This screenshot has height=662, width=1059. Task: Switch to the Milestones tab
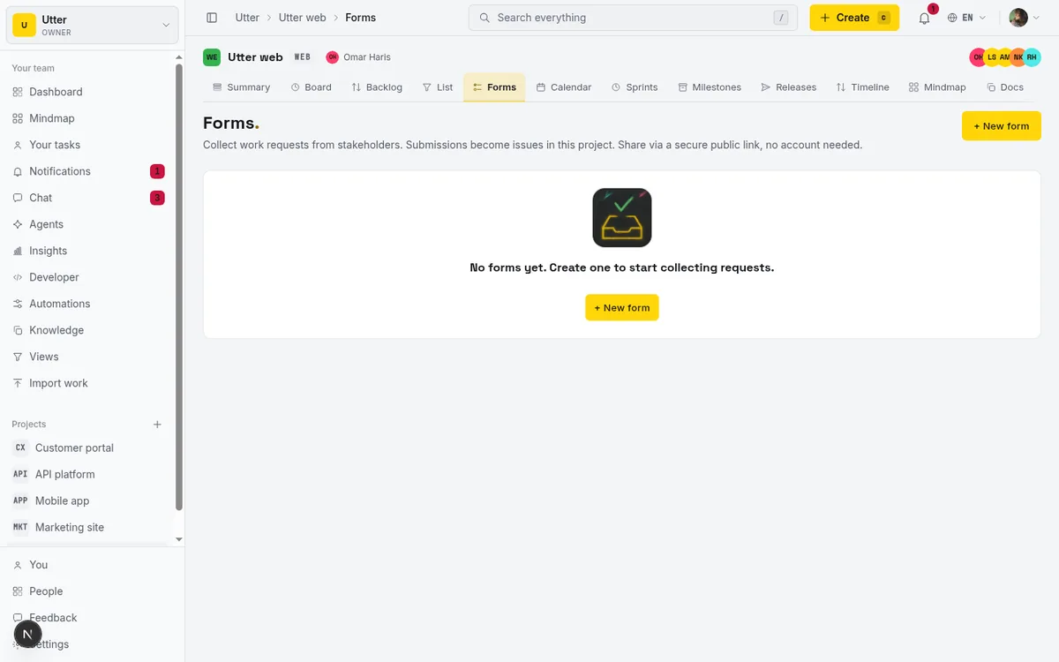click(710, 87)
